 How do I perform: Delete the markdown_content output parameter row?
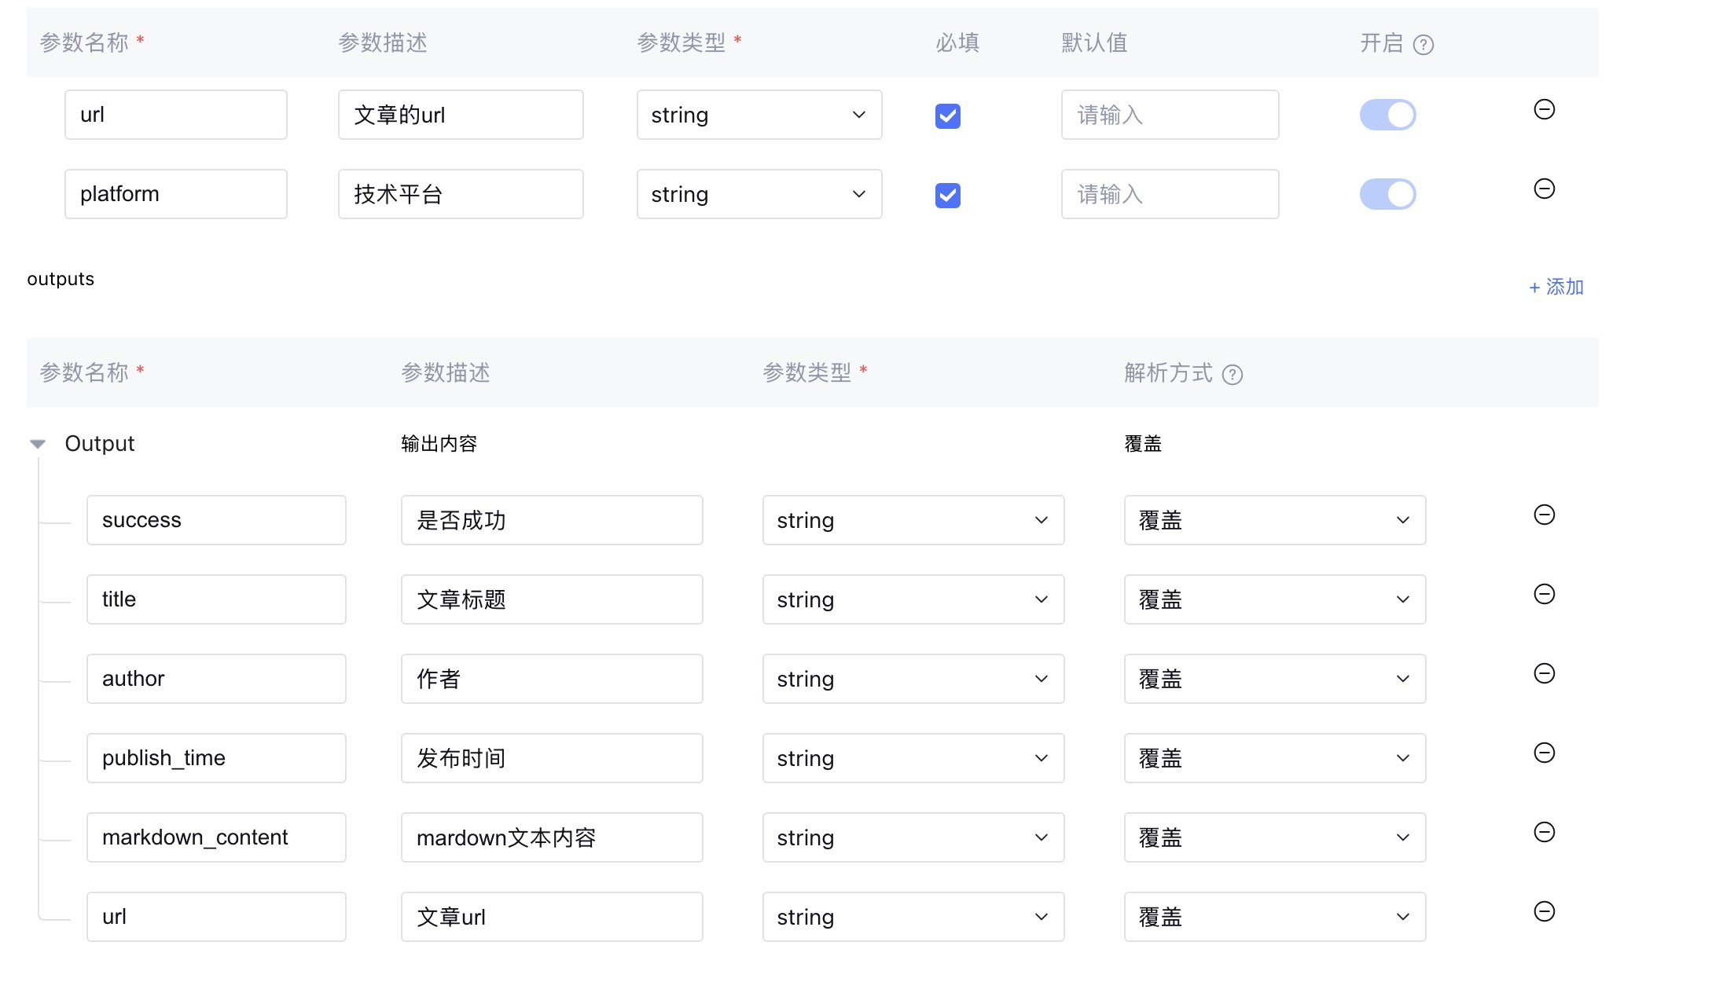1544,832
